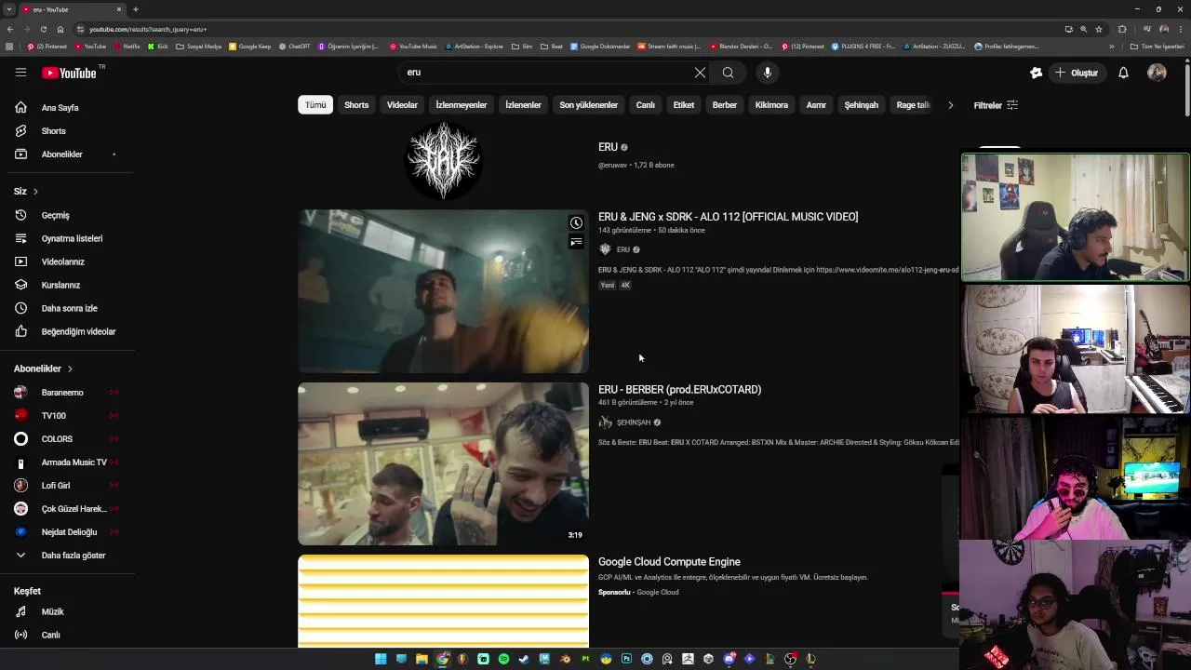Screen dimensions: 1191x670
Task: Open Google Cloud Compute Engine ad title
Action: (669, 562)
